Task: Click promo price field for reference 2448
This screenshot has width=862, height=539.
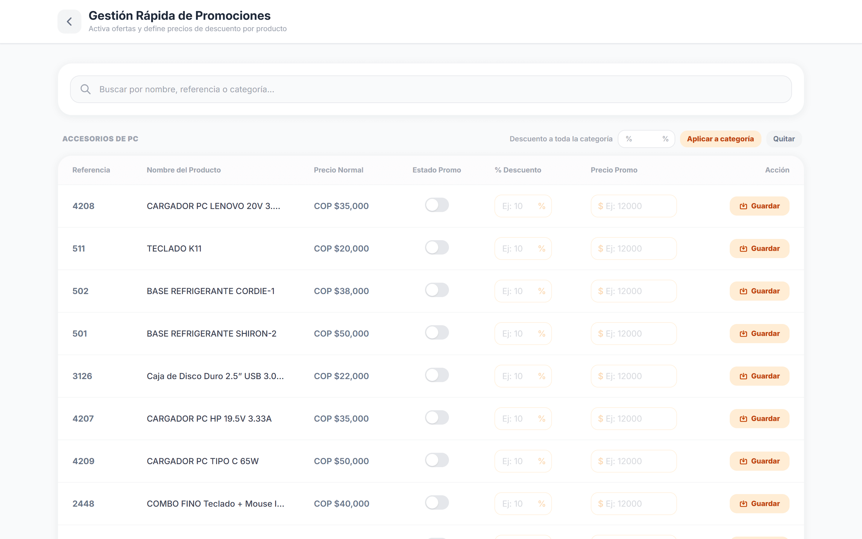Action: tap(634, 504)
